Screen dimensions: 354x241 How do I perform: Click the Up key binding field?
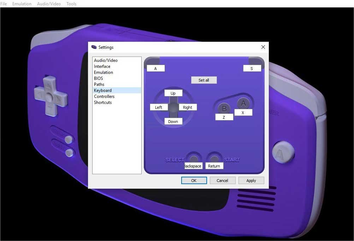(x=173, y=93)
